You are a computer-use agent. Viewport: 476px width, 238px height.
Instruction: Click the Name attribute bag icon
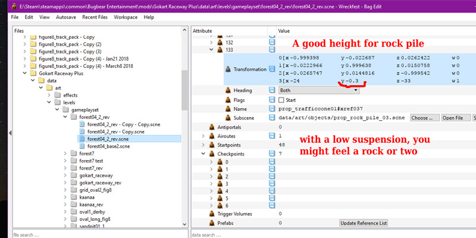[228, 109]
